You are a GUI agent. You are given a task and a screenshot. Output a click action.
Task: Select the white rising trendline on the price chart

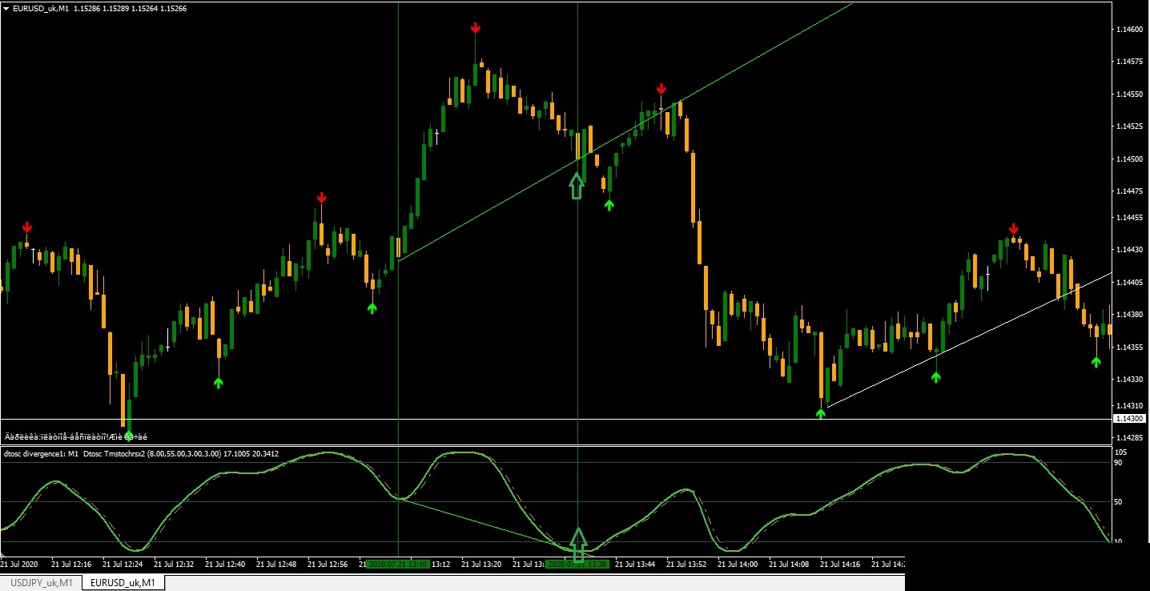pos(969,340)
